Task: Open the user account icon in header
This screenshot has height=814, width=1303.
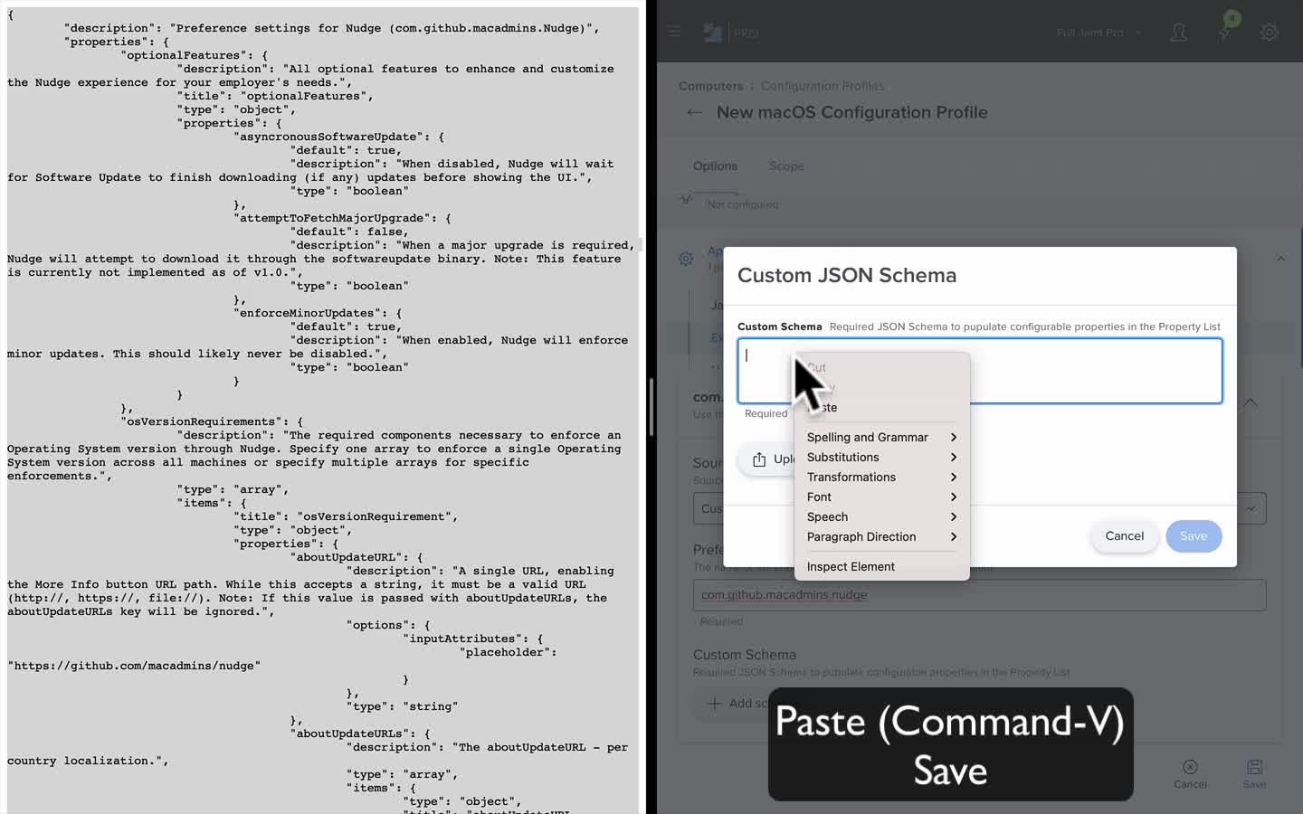Action: 1179,33
